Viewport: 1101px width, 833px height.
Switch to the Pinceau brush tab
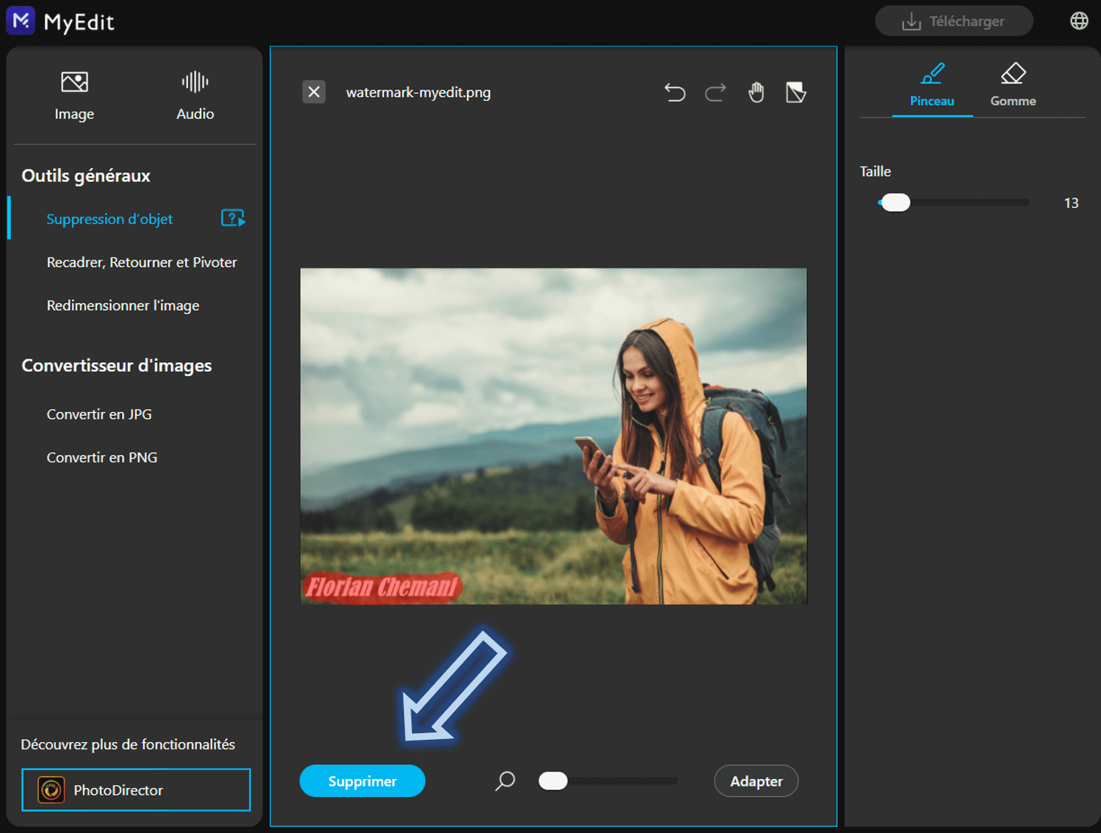point(932,86)
